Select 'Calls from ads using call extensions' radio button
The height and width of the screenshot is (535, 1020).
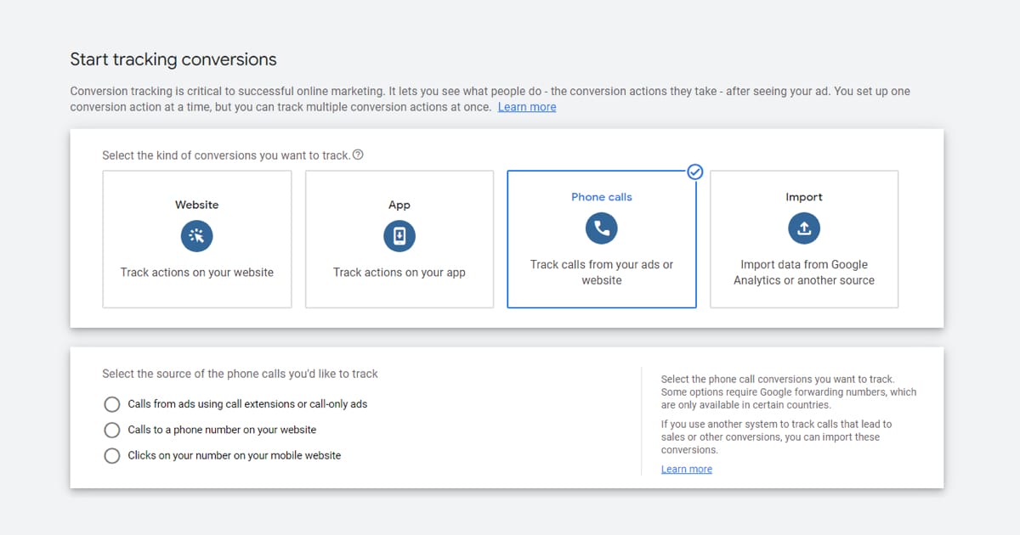(112, 404)
